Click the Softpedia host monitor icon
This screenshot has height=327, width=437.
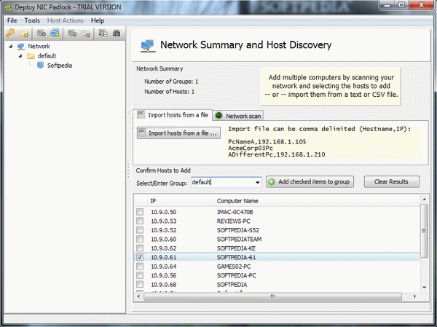click(x=40, y=66)
